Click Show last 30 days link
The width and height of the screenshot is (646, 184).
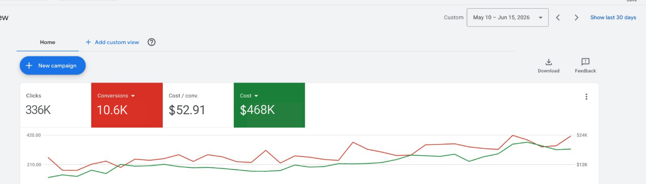click(x=613, y=18)
